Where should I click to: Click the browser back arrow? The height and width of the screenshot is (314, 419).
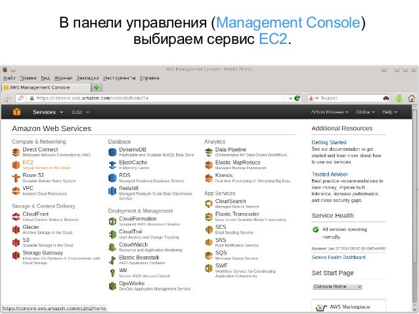(7, 98)
